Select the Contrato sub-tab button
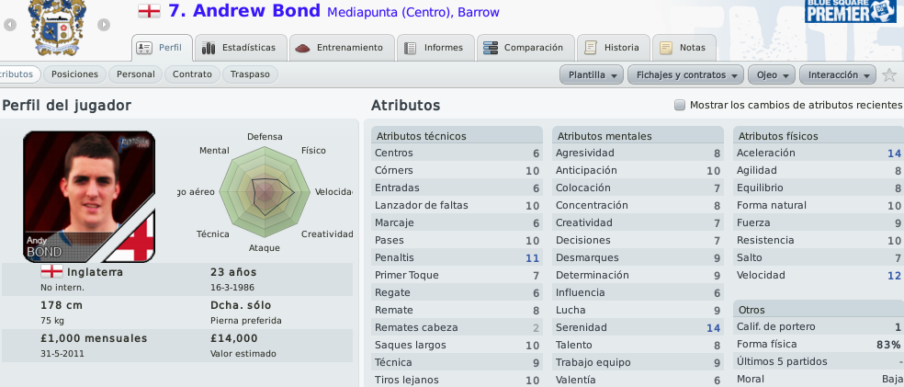Screen dimensions: 904x387 [x=192, y=74]
